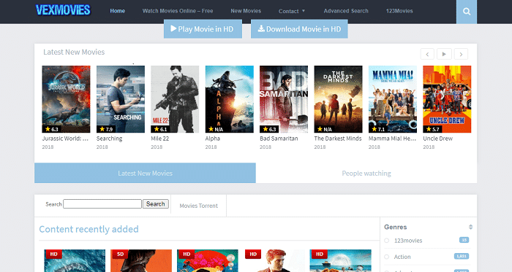
Task: Open the search magnifier icon in header
Action: (467, 12)
